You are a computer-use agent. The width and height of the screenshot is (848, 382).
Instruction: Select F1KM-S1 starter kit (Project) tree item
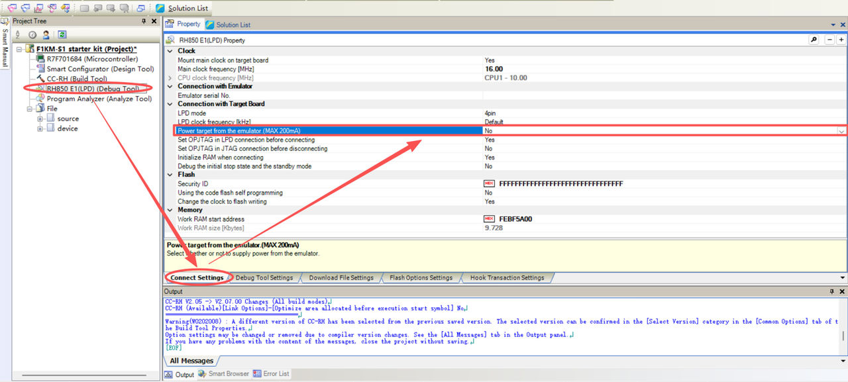[x=86, y=49]
